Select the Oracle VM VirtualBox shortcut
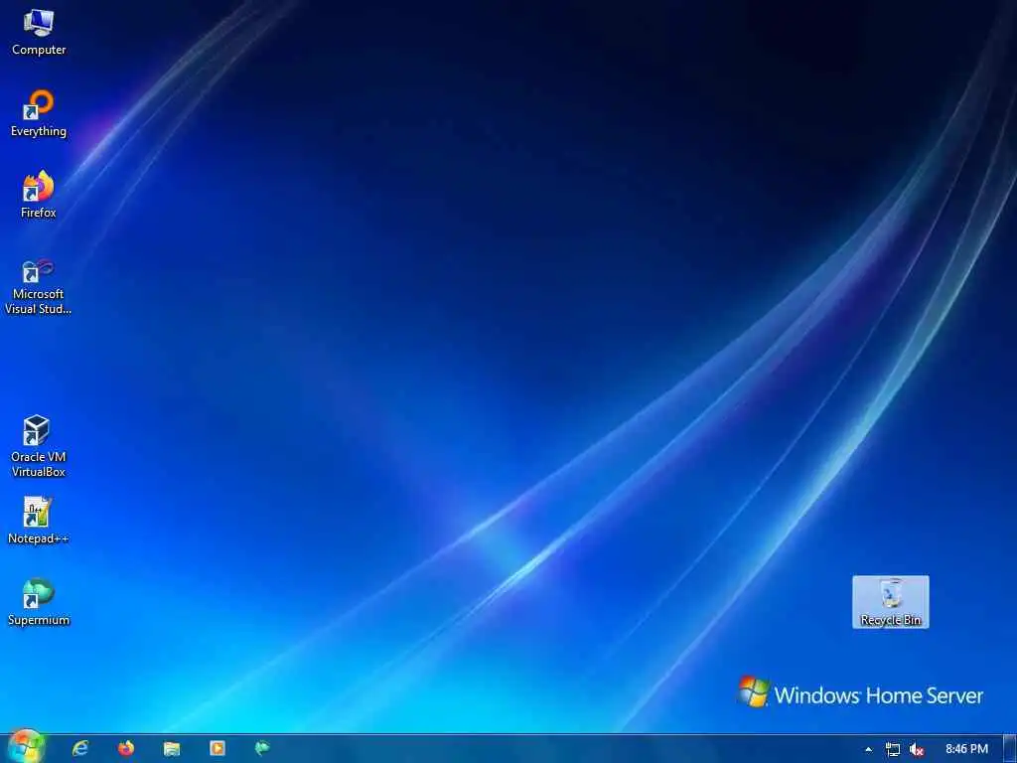1017x763 pixels. pos(39,446)
